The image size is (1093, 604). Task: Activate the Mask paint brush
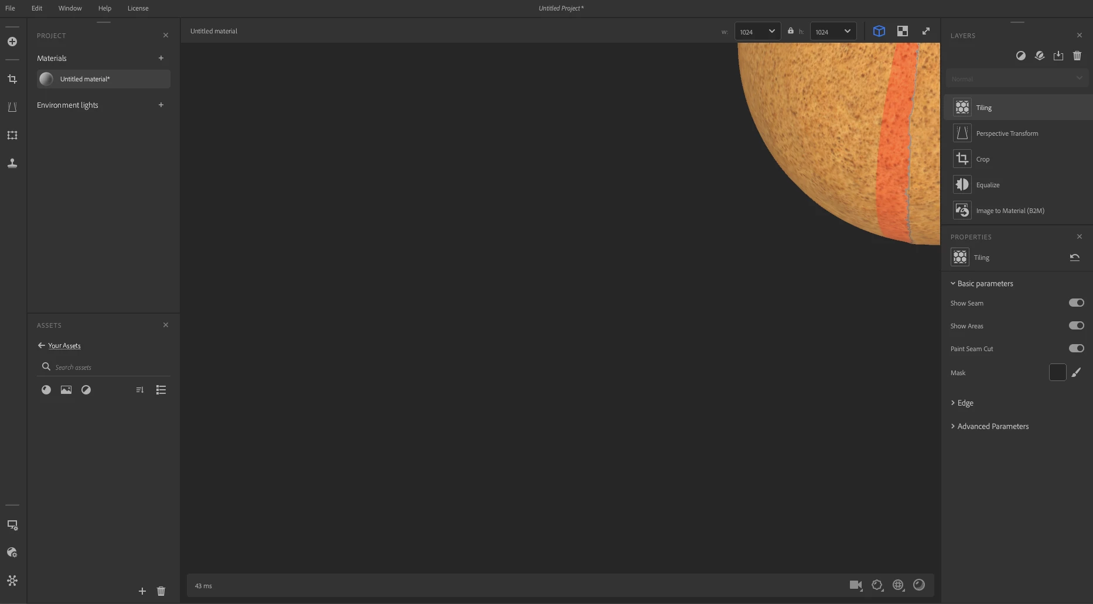(x=1077, y=372)
